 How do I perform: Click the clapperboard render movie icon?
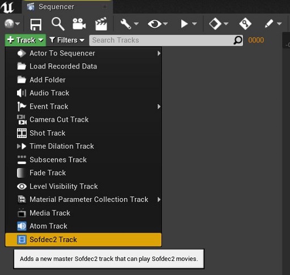pyautogui.click(x=101, y=24)
